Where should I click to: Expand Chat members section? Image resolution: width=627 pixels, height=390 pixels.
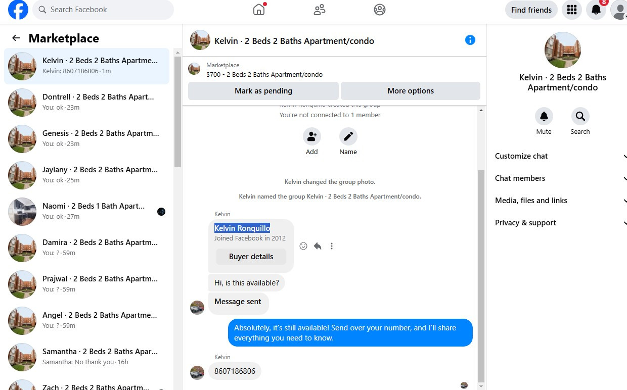561,178
